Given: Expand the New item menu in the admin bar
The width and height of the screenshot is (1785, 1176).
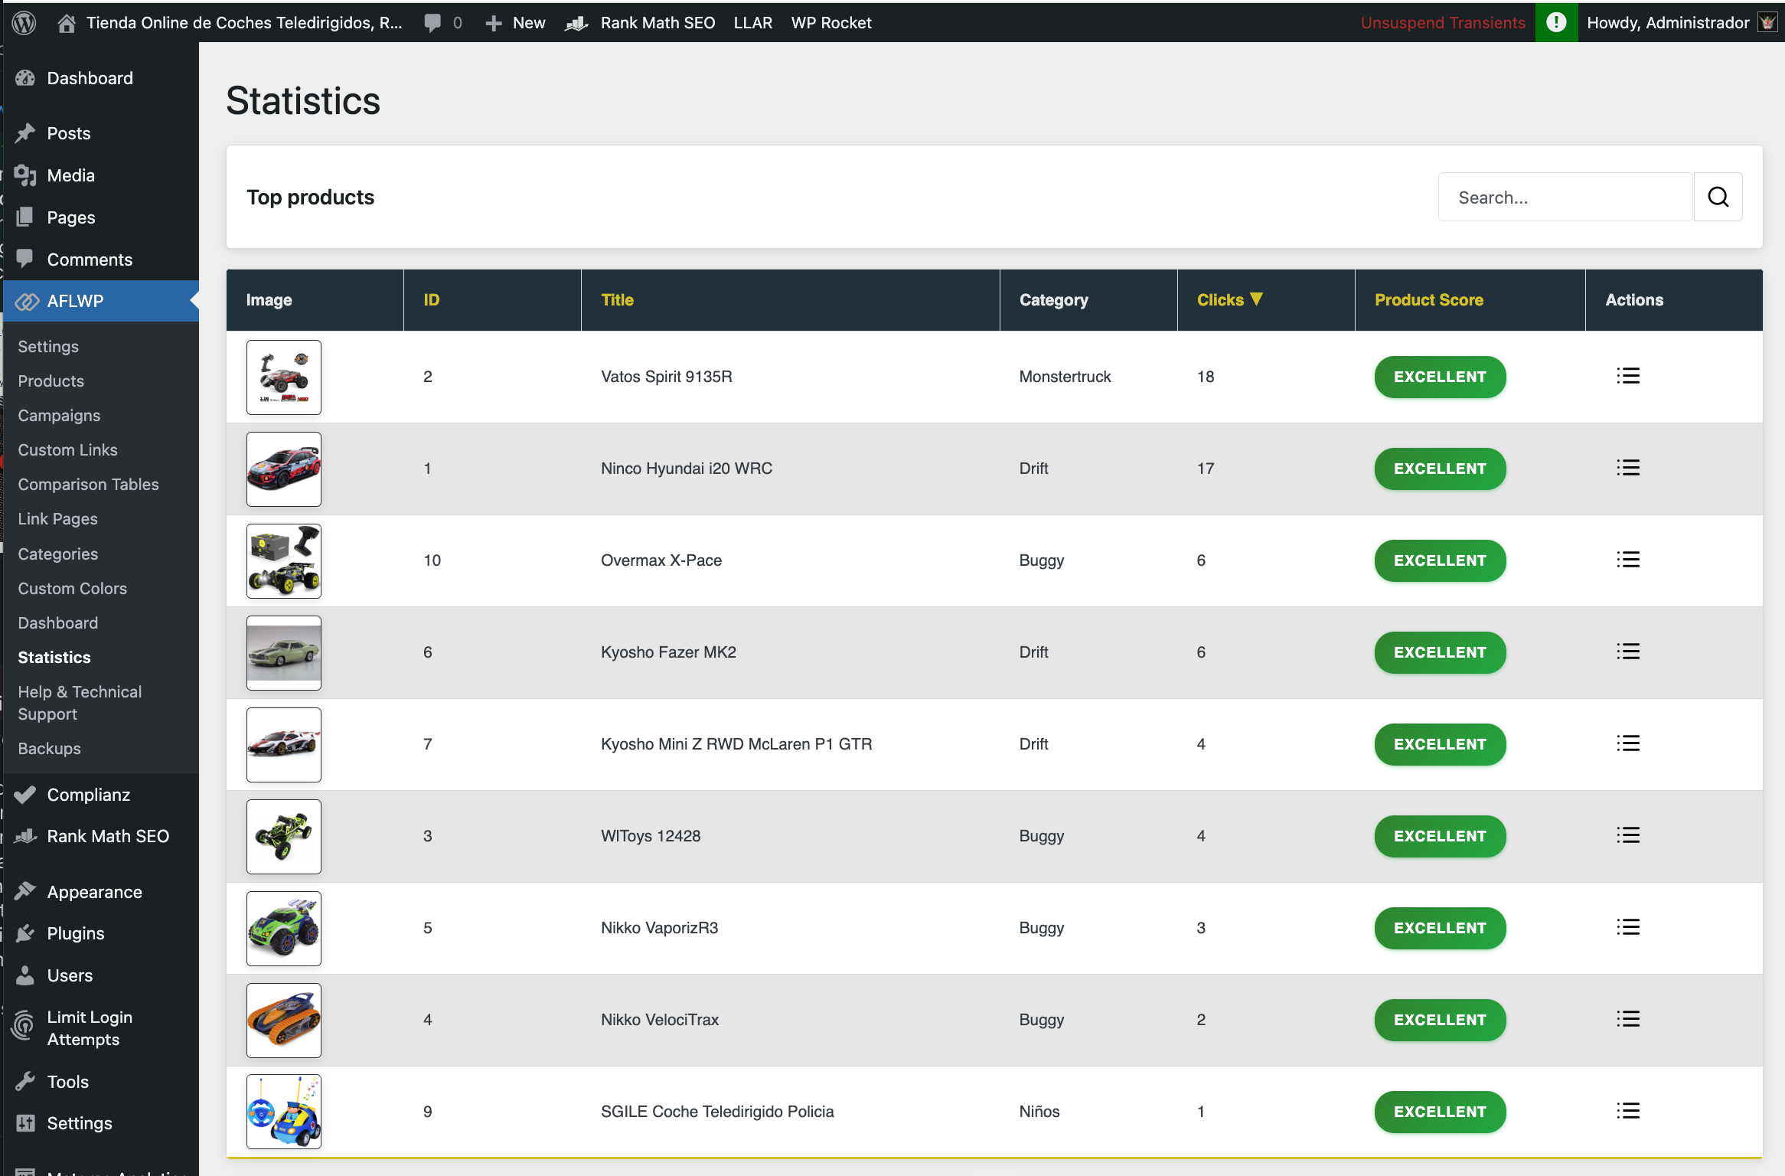Looking at the screenshot, I should (514, 22).
